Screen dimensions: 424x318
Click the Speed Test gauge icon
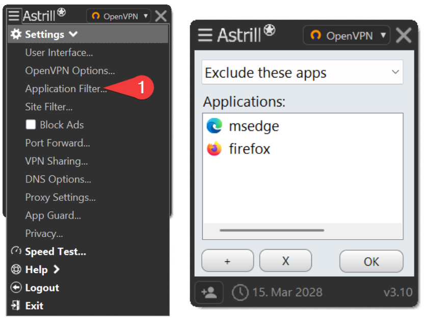16,251
